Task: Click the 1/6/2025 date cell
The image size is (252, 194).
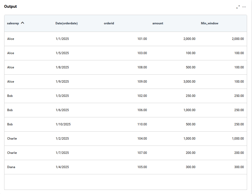Action: (x=62, y=110)
